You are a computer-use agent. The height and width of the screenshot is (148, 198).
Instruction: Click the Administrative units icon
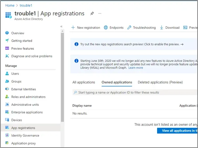7,104
